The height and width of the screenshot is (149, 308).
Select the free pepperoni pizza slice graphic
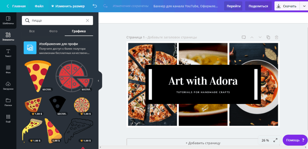38,76
